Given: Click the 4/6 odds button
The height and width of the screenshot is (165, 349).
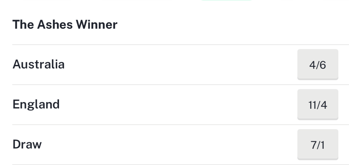Looking at the screenshot, I should (x=317, y=65).
